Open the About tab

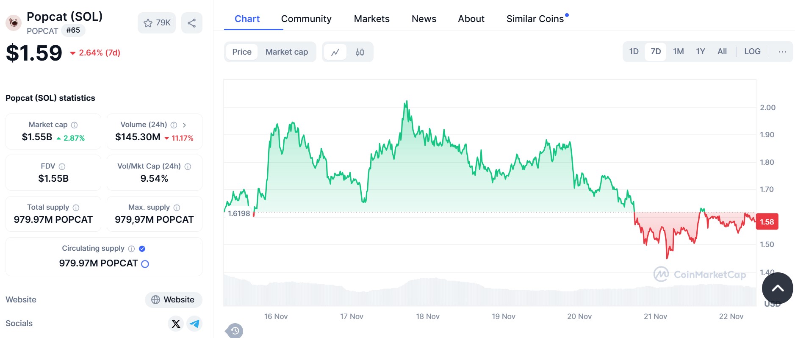tap(471, 19)
